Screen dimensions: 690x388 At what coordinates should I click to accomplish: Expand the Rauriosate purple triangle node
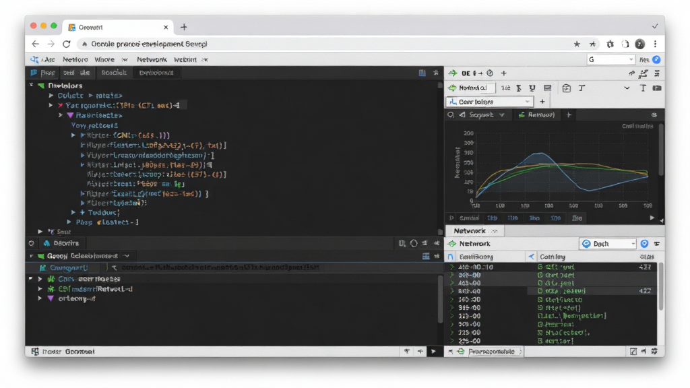[x=61, y=115]
